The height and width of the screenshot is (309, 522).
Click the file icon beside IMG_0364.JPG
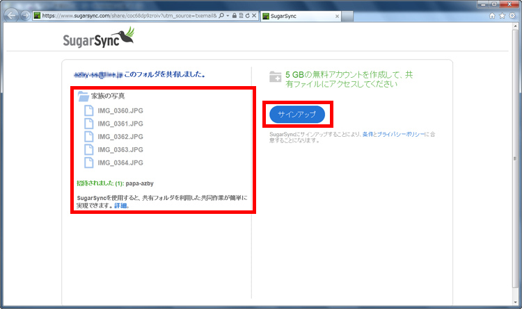click(89, 162)
